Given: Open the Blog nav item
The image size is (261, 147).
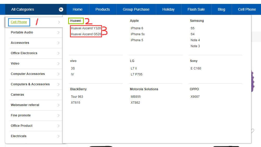Looking at the screenshot, I should pyautogui.click(x=221, y=9).
